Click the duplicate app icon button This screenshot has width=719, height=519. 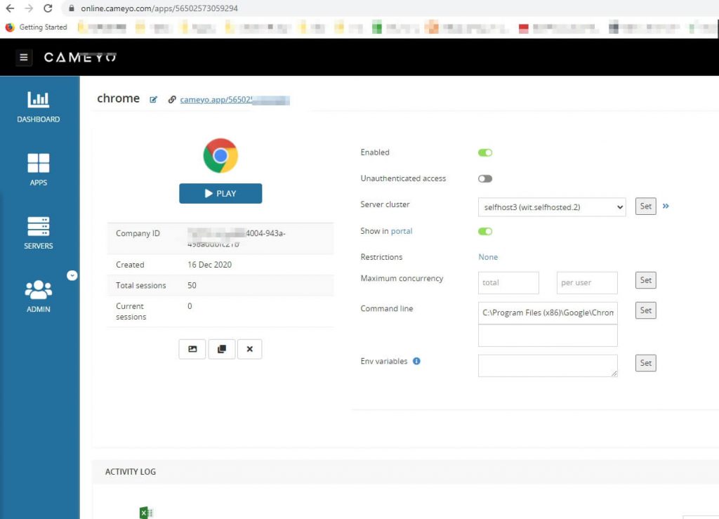pyautogui.click(x=222, y=349)
